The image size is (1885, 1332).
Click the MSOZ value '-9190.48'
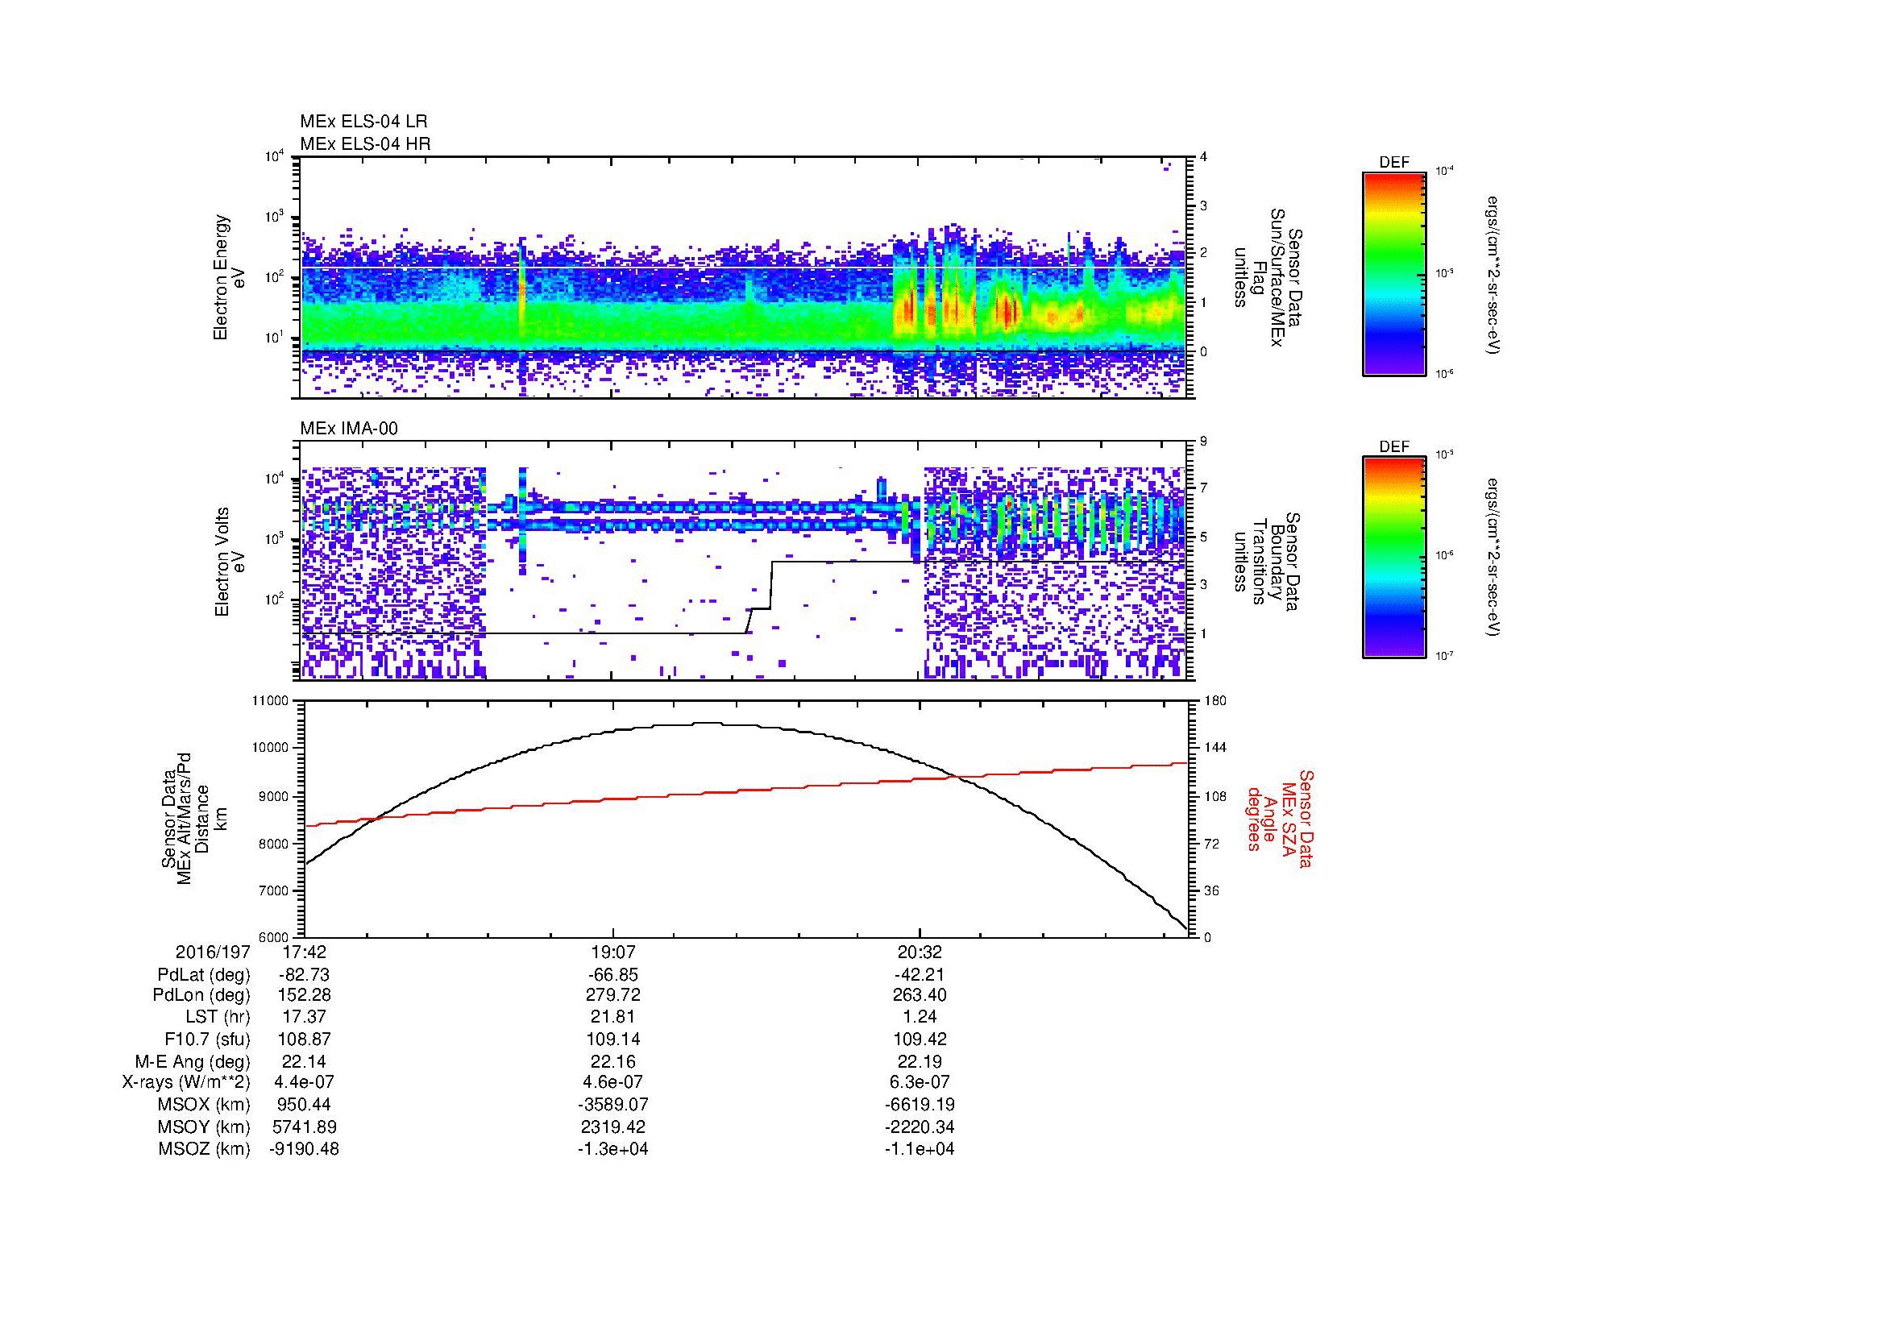tap(304, 1149)
